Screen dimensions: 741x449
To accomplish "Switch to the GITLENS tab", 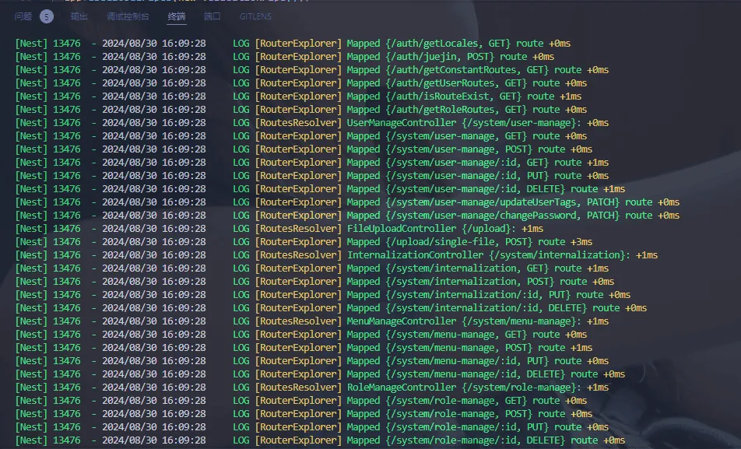I will pyautogui.click(x=255, y=16).
